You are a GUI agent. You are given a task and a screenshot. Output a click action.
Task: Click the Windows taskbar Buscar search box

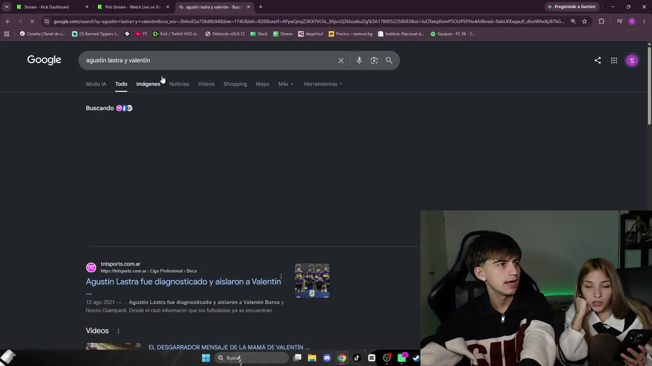(x=252, y=358)
